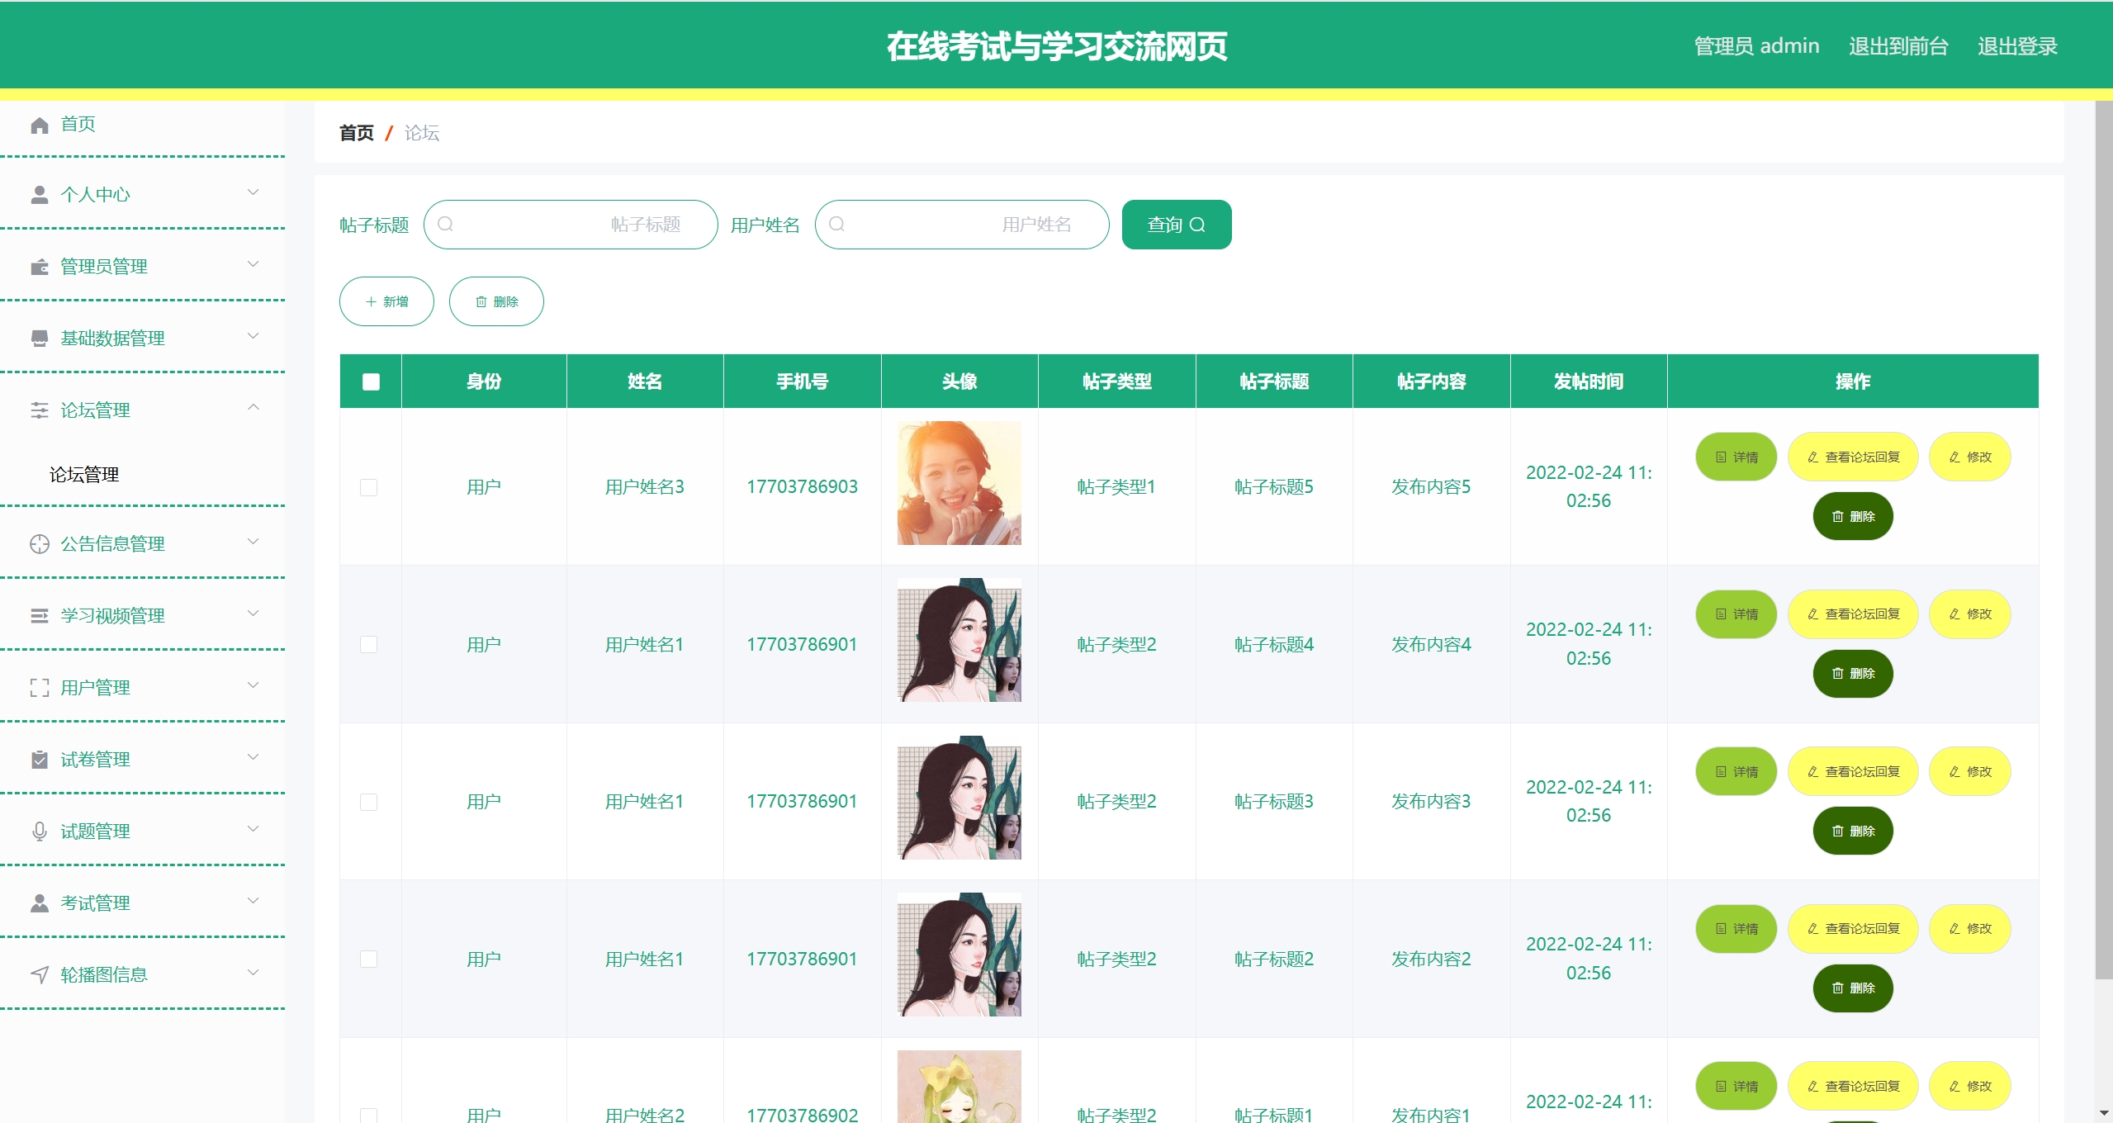Click 管理员 admin in the header
The width and height of the screenshot is (2113, 1123).
1756,46
